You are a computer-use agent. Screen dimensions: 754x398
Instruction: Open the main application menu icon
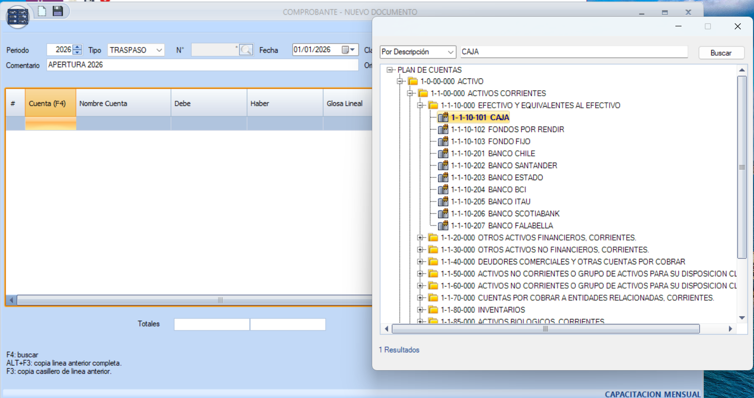click(x=18, y=17)
